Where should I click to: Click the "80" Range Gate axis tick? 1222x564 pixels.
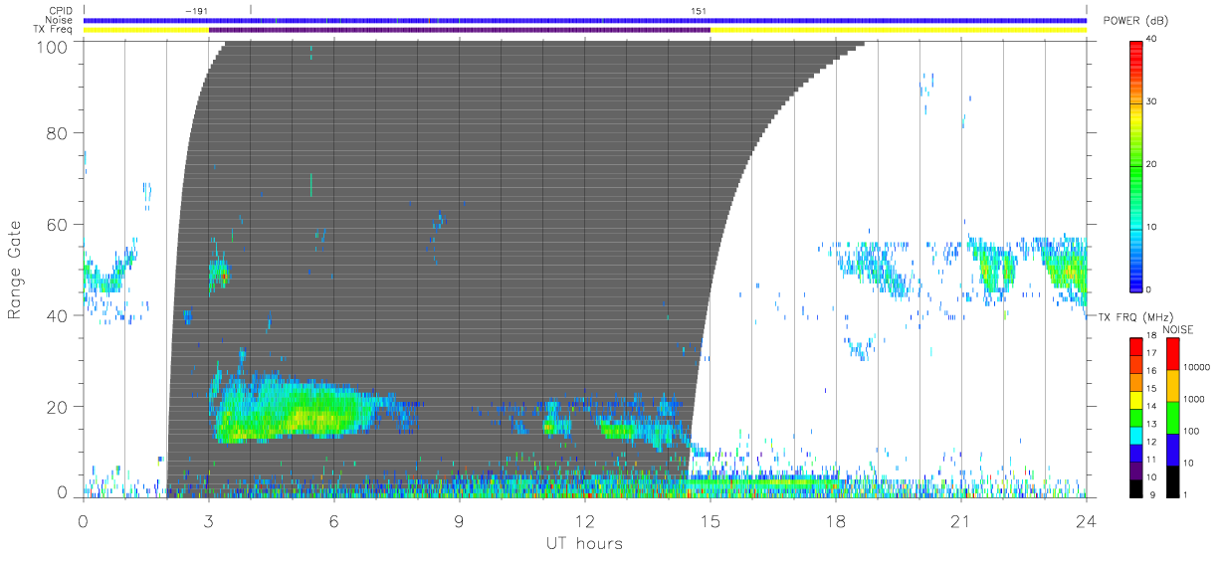59,132
